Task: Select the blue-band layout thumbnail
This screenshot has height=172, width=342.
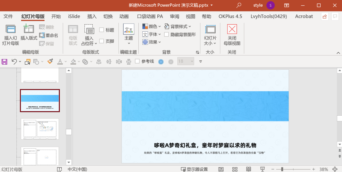Action: coord(40,100)
